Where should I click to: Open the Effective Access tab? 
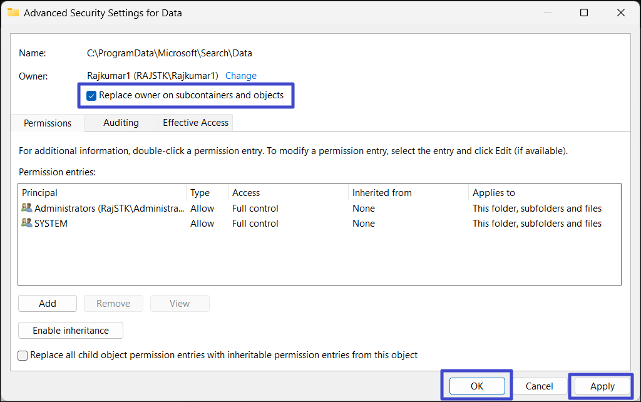pyautogui.click(x=195, y=123)
